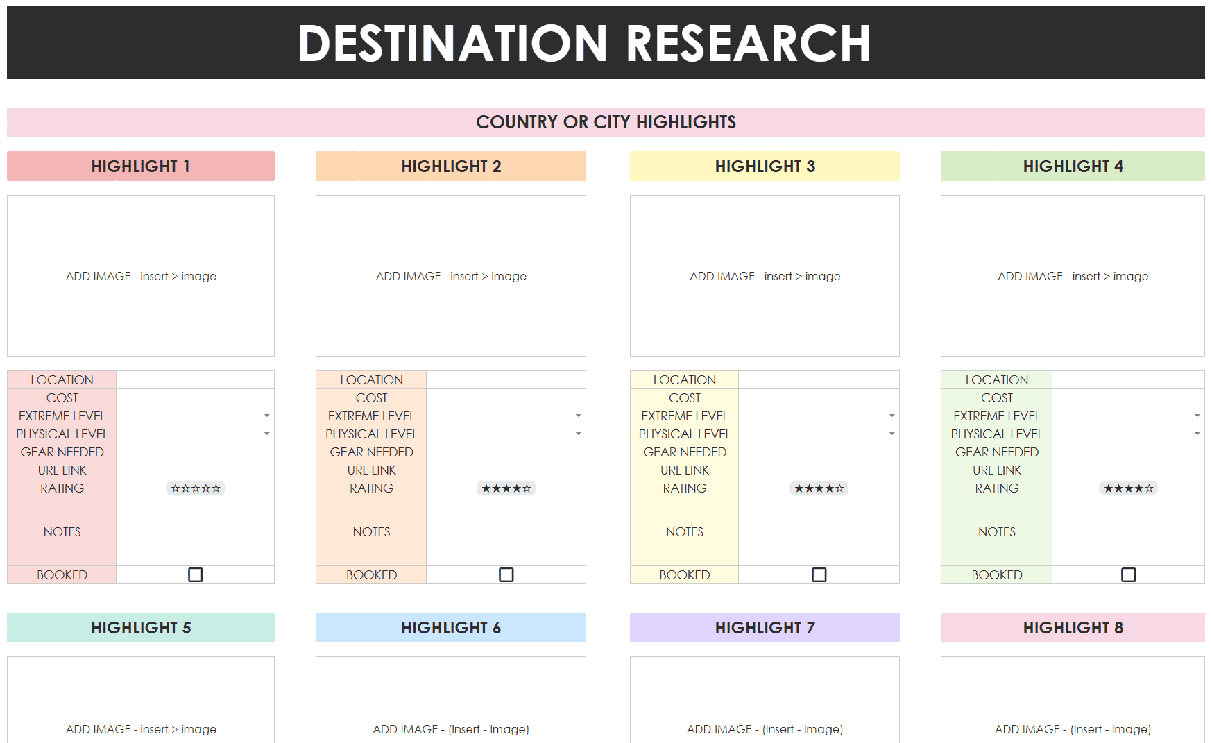The image size is (1212, 743).
Task: Select the HIGHLIGHT 3 header cell
Action: 765,166
